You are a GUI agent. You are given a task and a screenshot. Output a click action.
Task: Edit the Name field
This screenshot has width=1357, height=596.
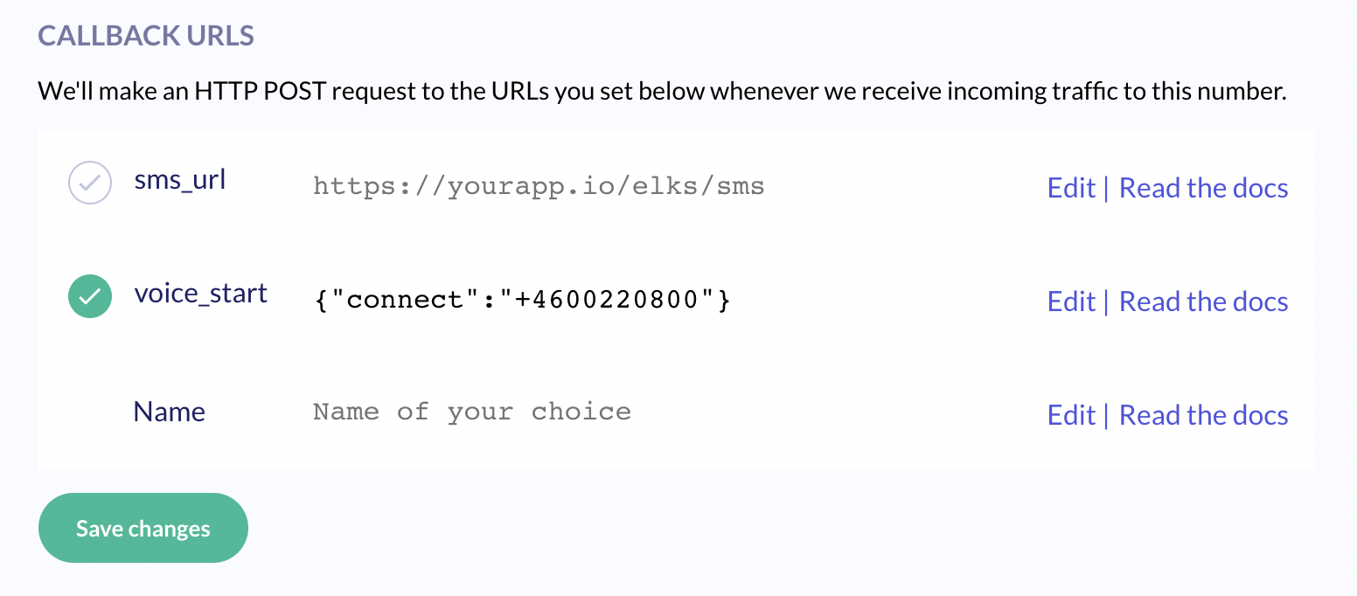coord(1072,414)
